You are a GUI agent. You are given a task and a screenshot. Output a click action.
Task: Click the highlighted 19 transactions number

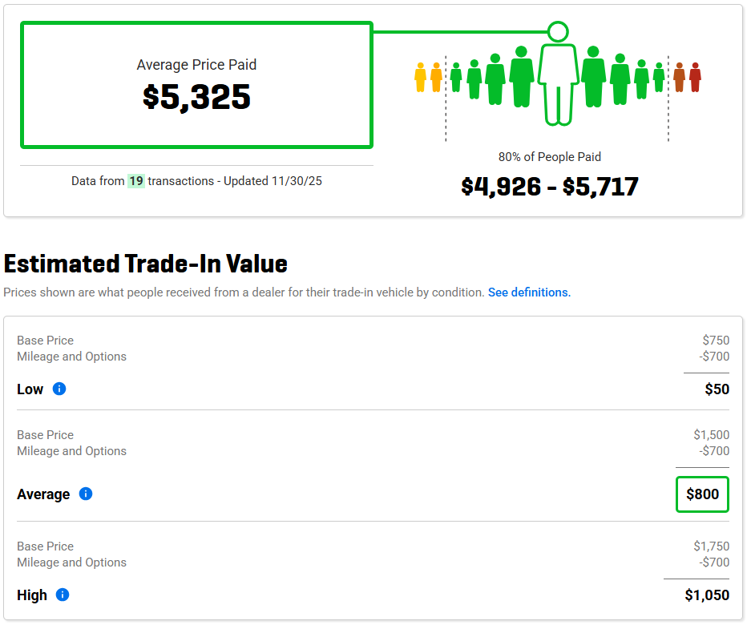[136, 181]
